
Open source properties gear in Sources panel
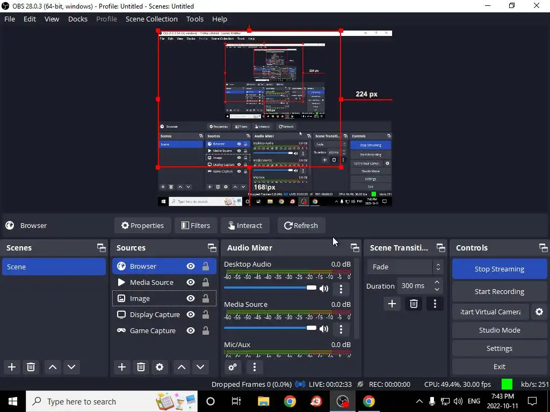[x=160, y=367]
